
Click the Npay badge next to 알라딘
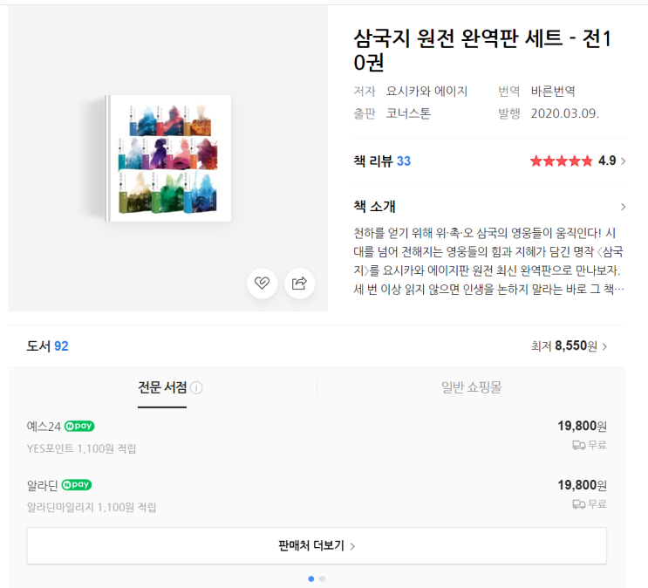[77, 484]
